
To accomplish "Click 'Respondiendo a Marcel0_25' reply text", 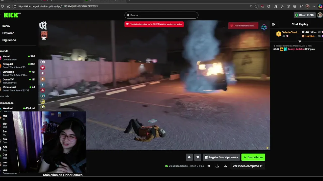I will tap(292, 46).
